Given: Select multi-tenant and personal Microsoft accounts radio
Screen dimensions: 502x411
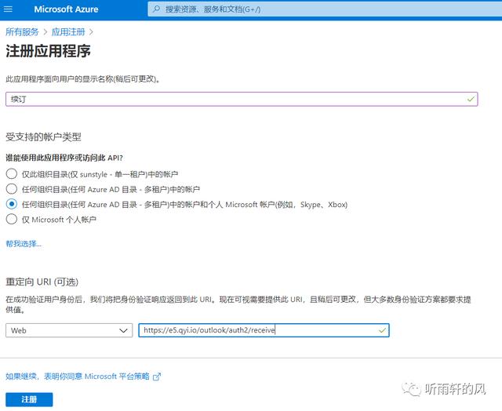Looking at the screenshot, I should pyautogui.click(x=12, y=204).
